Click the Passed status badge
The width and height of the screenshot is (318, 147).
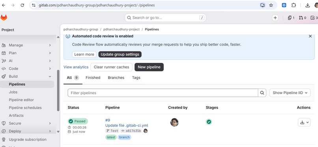coord(78,121)
